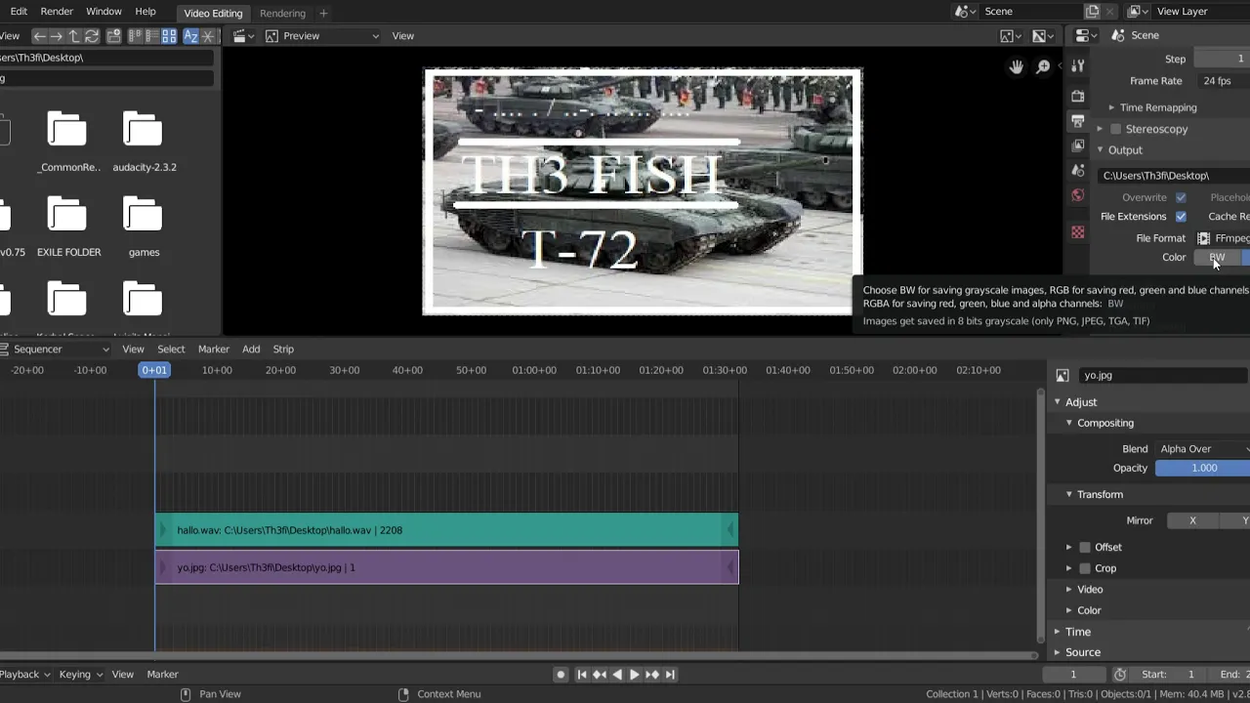1250x703 pixels.
Task: Switch to vertical list display mode
Action: point(136,36)
